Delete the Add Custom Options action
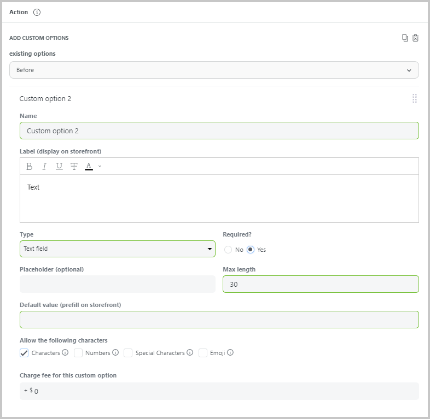This screenshot has width=430, height=419. point(415,38)
